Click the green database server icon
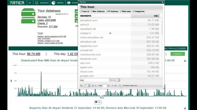The width and height of the screenshot is (197, 110). 28,16
